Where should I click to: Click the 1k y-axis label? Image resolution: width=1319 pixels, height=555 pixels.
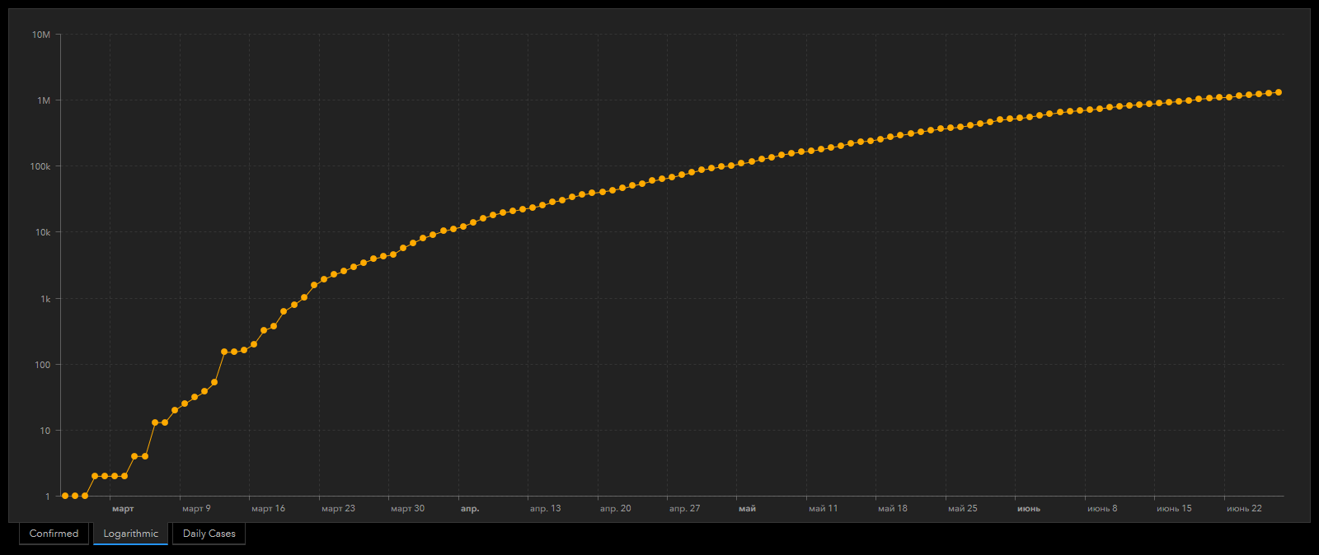pyautogui.click(x=45, y=299)
